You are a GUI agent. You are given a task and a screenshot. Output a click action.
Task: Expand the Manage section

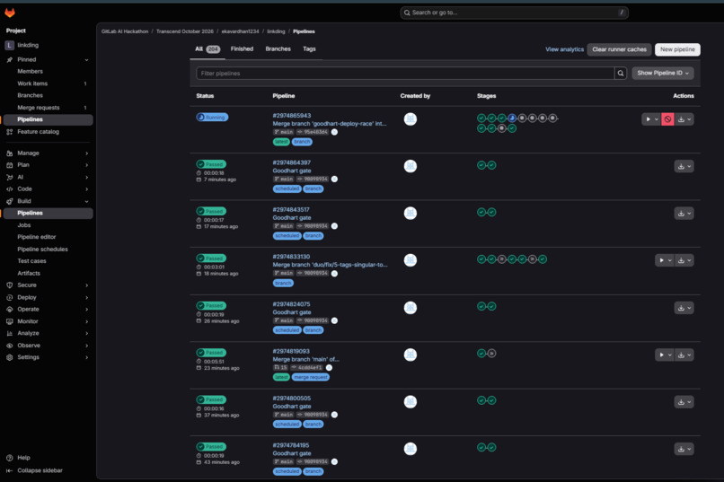point(86,153)
